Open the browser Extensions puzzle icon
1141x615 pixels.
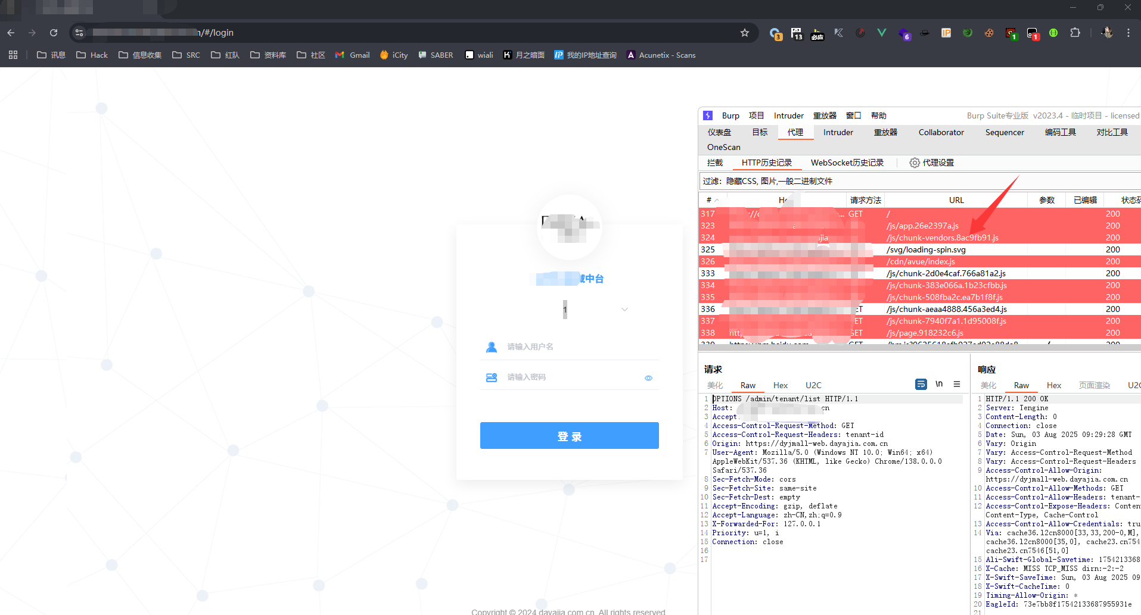coord(1075,33)
